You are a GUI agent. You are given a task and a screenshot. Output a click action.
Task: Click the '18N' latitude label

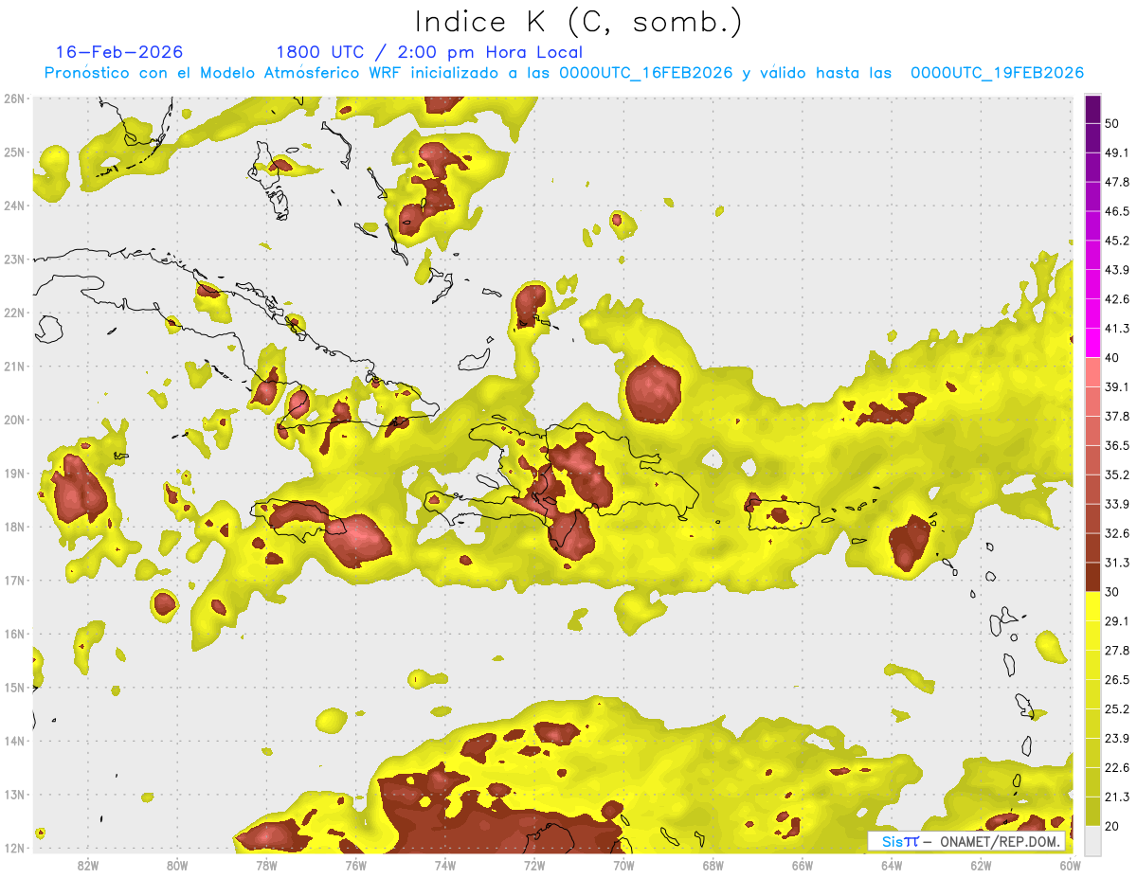click(x=14, y=527)
